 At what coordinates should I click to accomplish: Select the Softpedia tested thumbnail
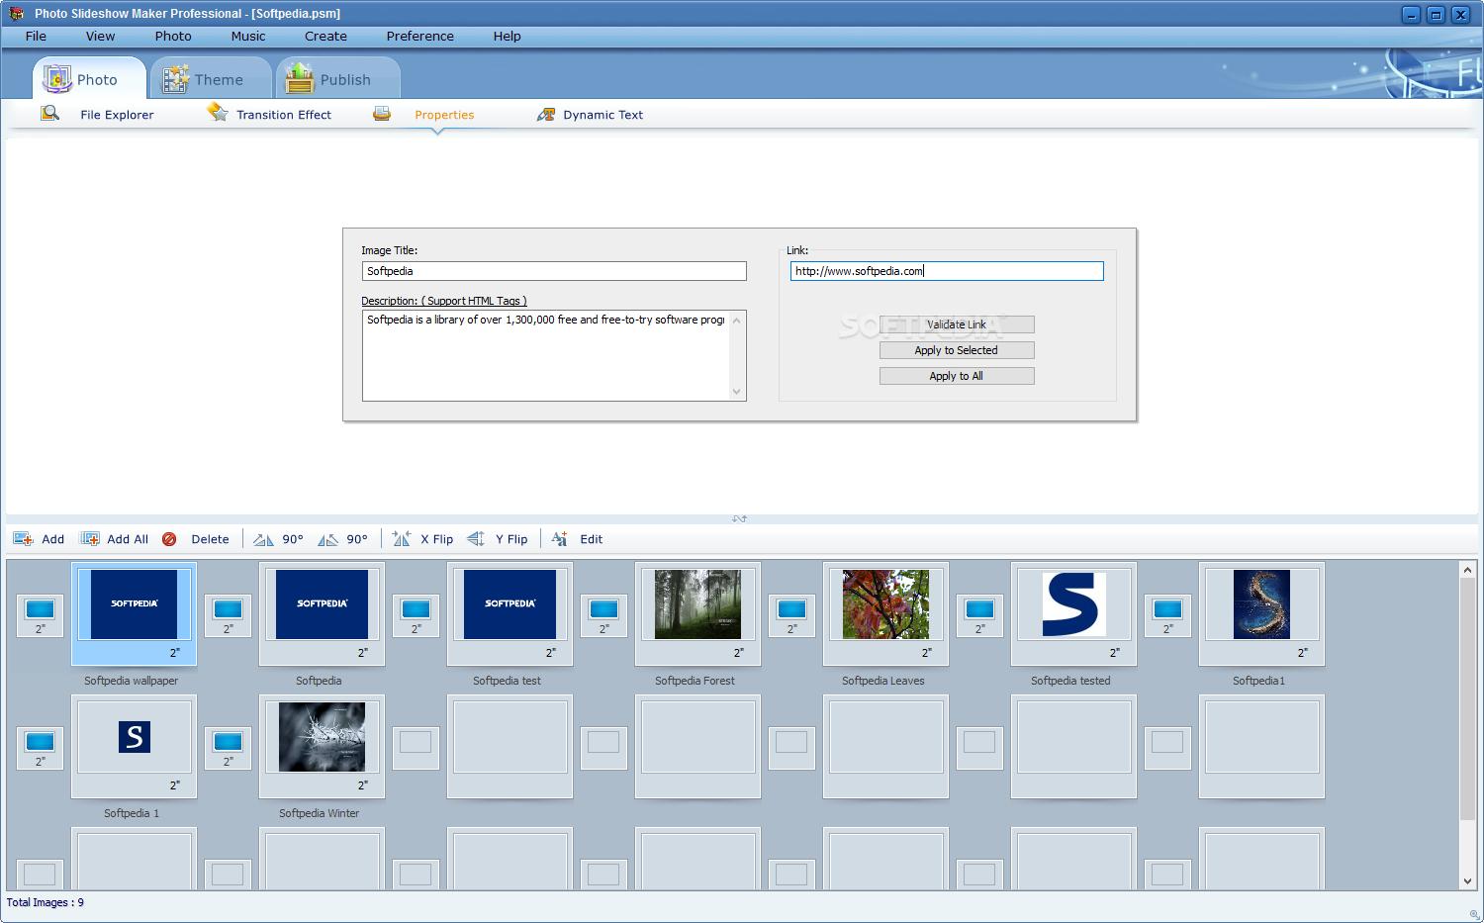[1073, 614]
